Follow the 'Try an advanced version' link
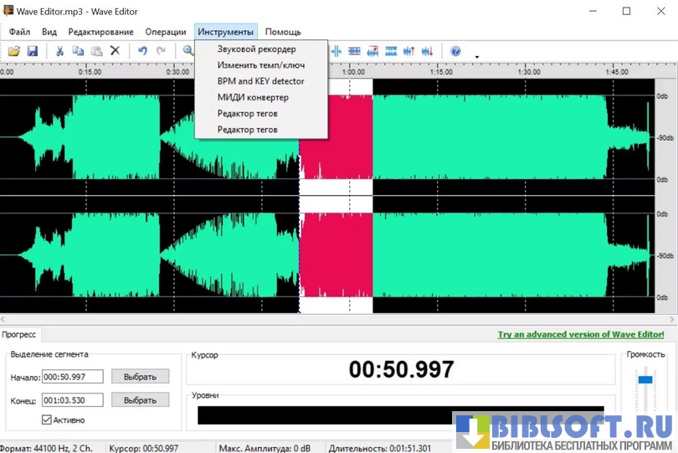678x453 pixels. (586, 334)
